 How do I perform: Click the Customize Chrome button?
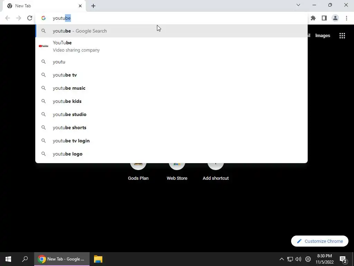coord(320,241)
